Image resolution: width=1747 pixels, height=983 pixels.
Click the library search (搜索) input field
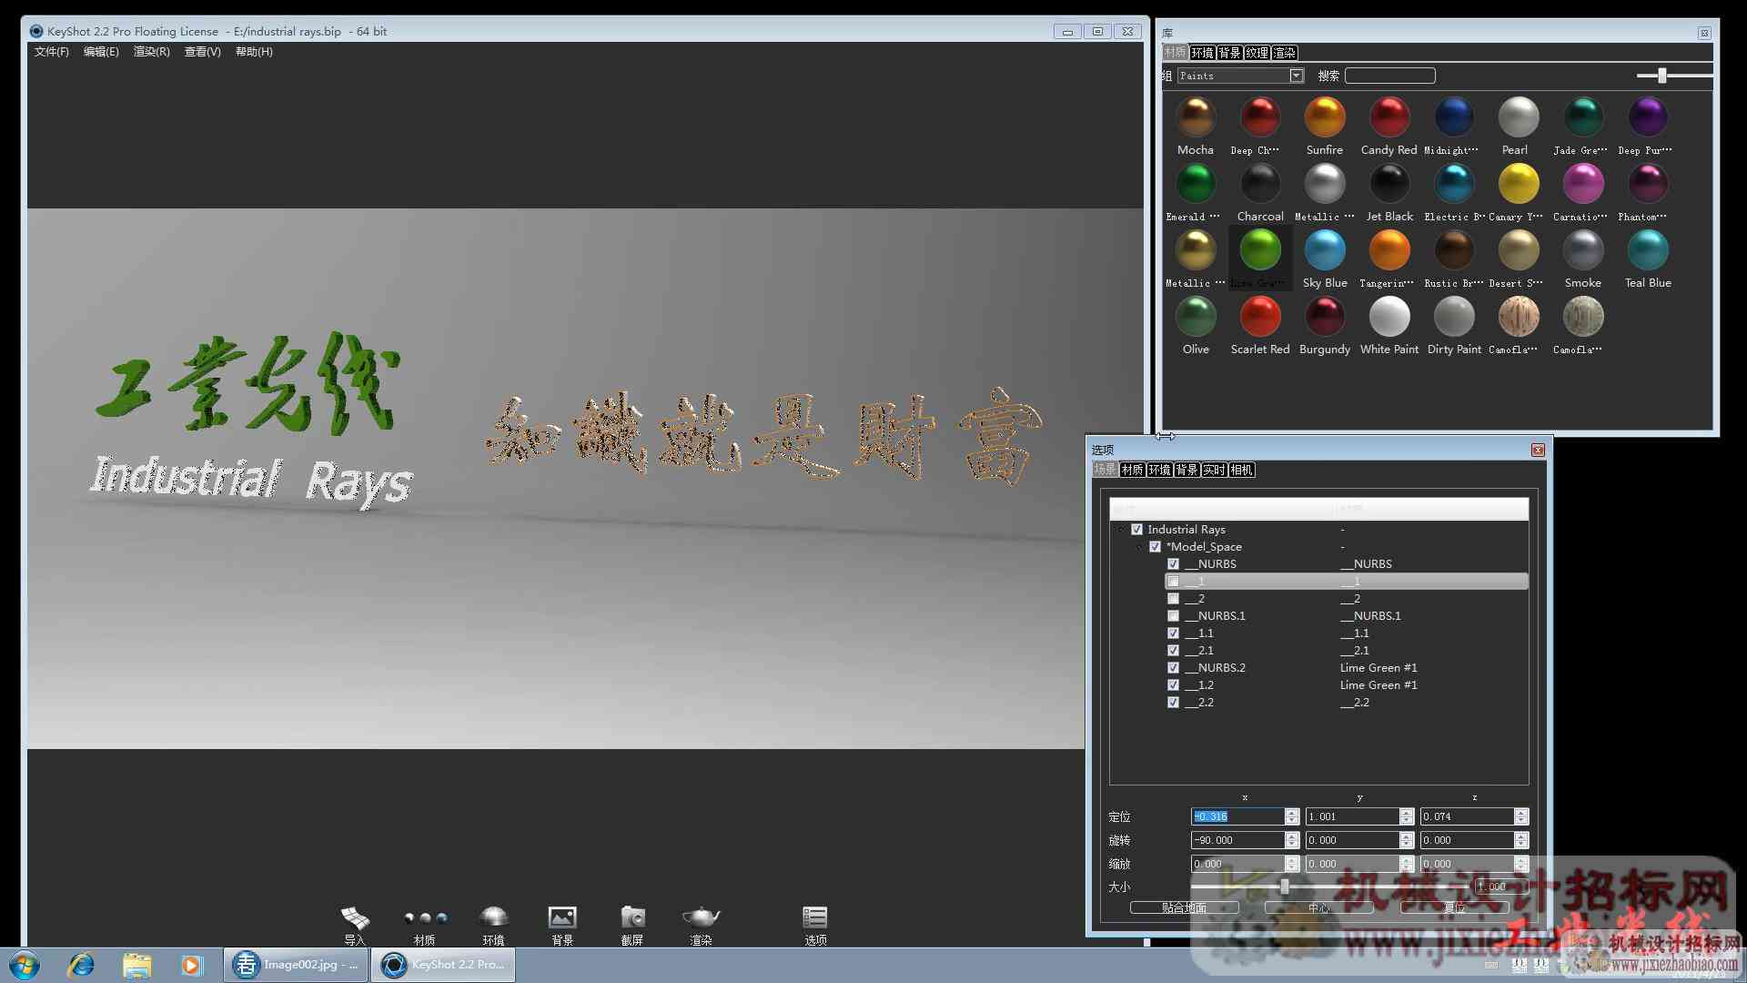coord(1389,76)
